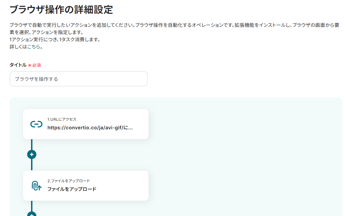Click the chain link icon in step 1

(36, 124)
